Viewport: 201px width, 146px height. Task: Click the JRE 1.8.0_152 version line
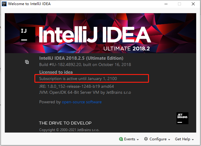click(76, 86)
